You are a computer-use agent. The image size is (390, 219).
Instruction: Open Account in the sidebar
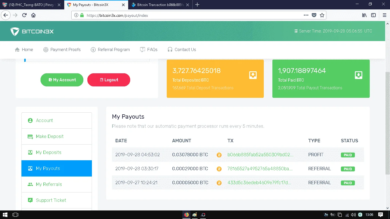pos(57,120)
